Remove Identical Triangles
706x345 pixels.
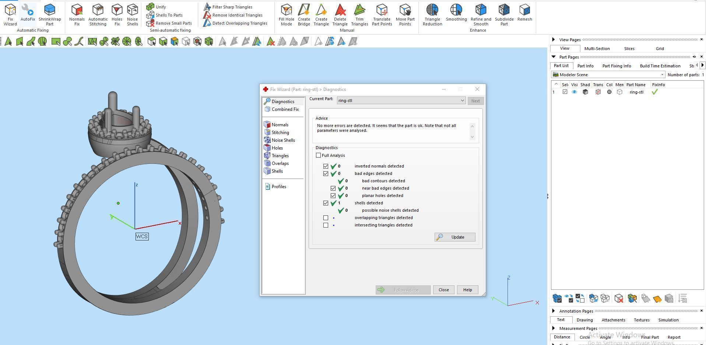(233, 15)
